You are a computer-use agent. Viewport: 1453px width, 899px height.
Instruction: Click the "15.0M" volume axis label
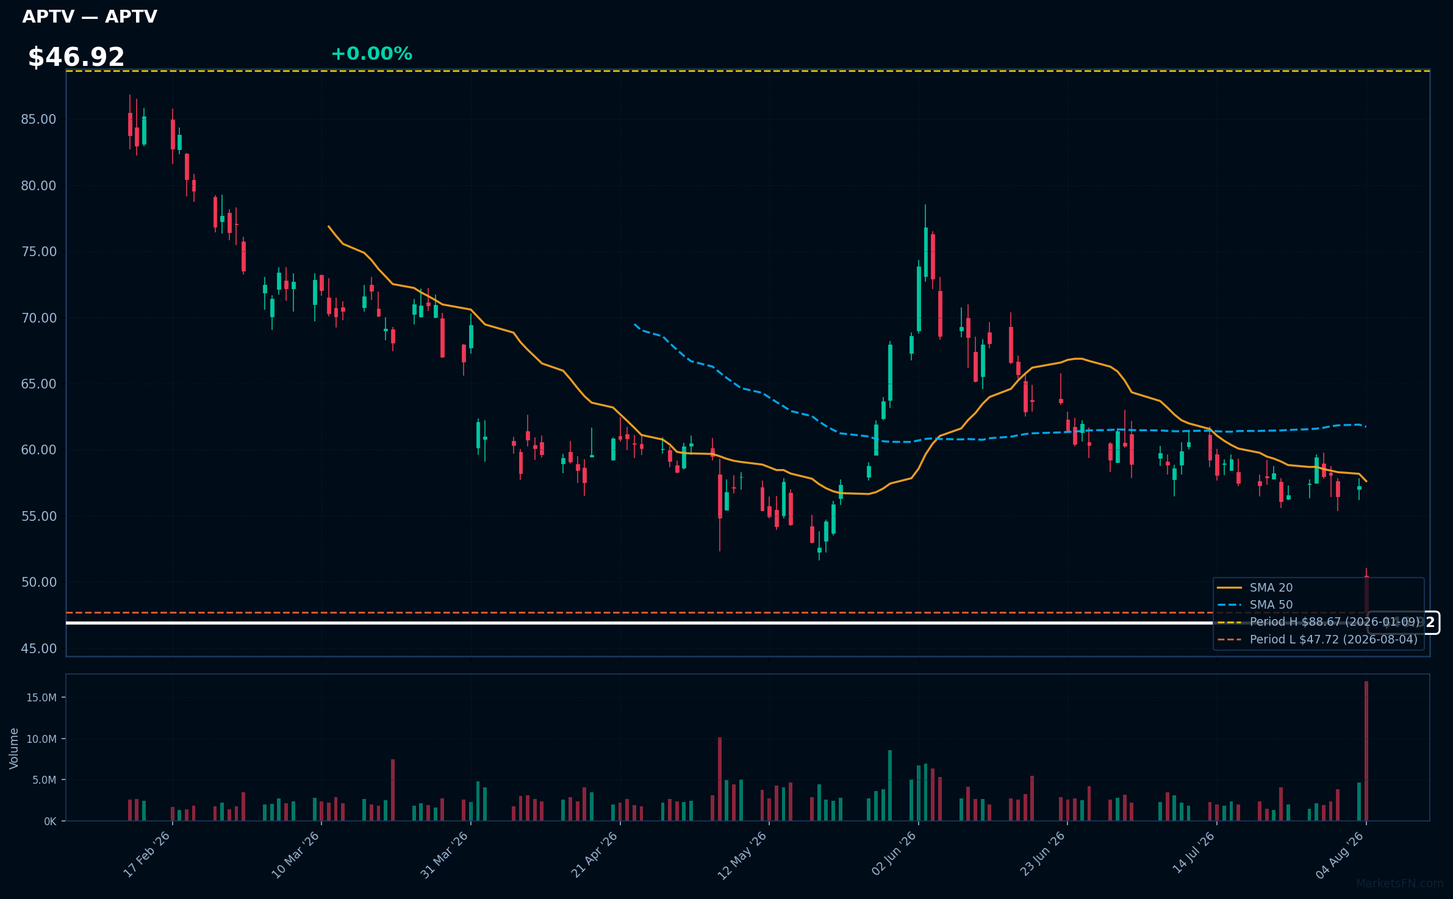[41, 698]
